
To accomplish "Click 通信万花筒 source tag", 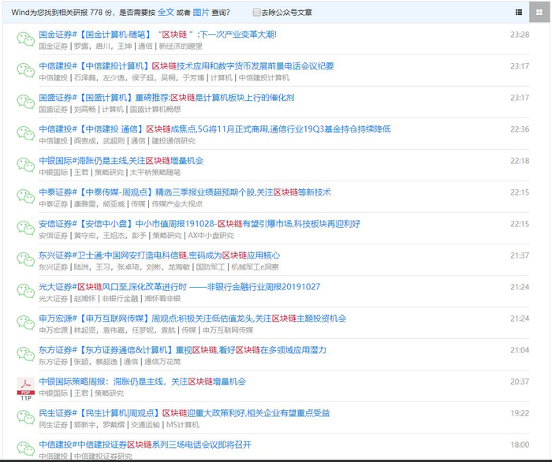I will click(162, 362).
